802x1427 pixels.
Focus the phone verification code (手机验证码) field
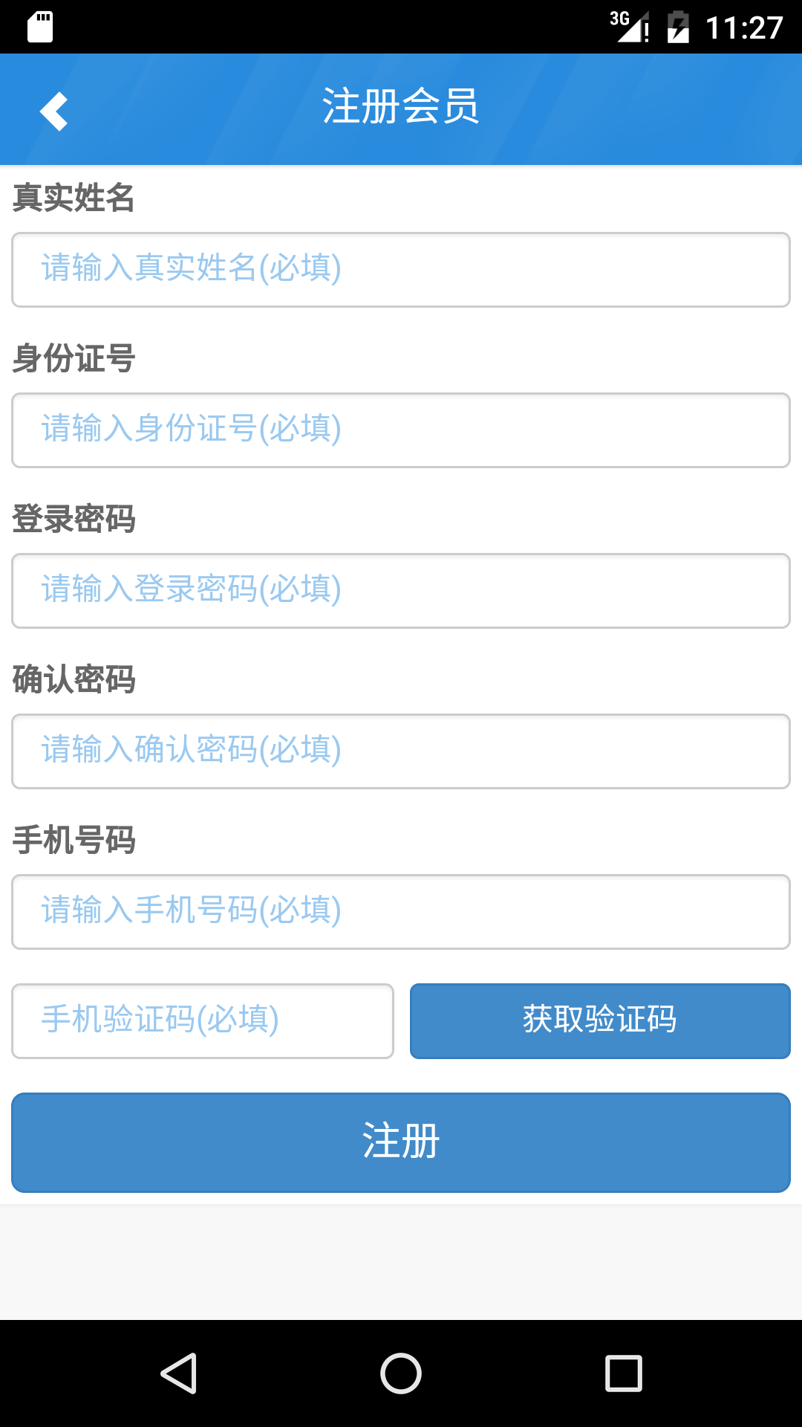[x=203, y=1021]
